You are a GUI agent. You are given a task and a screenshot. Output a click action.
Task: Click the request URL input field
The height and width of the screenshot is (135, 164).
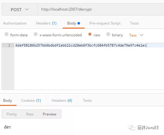coord(101,9)
